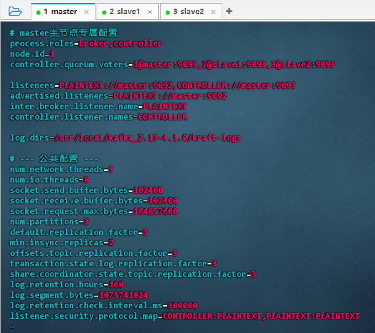
Task: Click the num.partitions=3 line
Action: click(x=49, y=222)
